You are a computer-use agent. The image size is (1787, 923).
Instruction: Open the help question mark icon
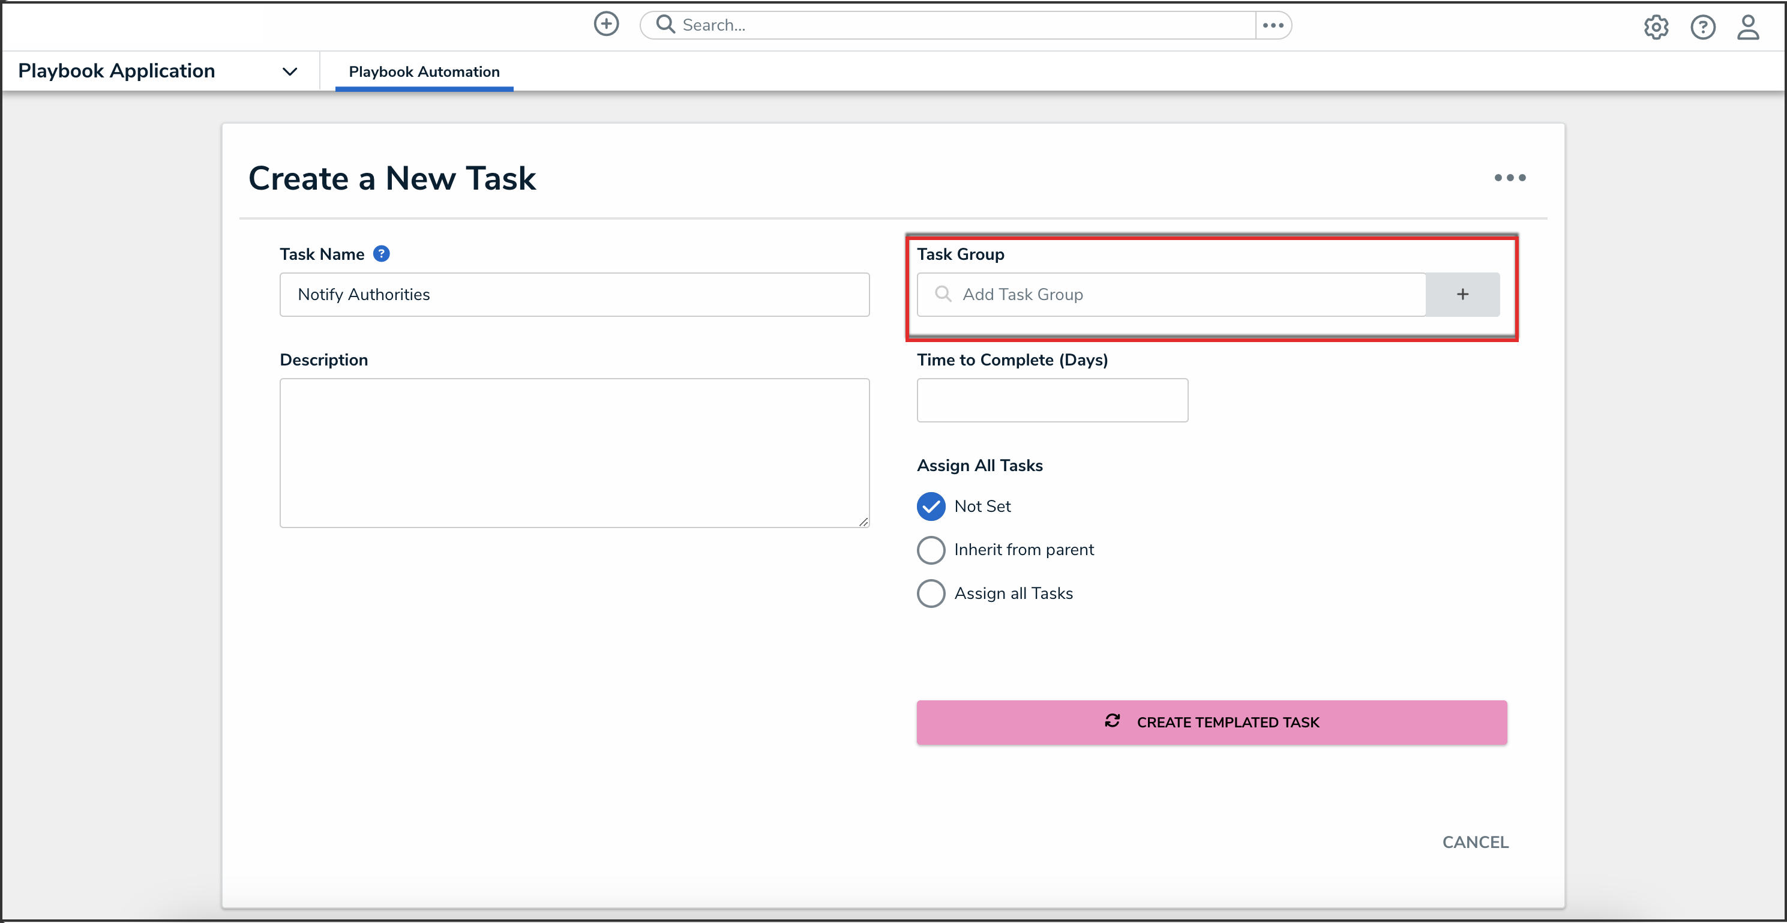[x=1702, y=27]
